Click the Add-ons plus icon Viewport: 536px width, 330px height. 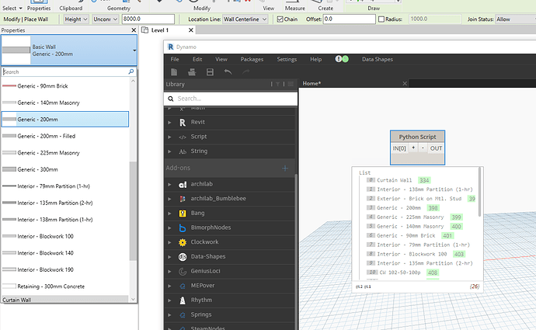tap(285, 168)
